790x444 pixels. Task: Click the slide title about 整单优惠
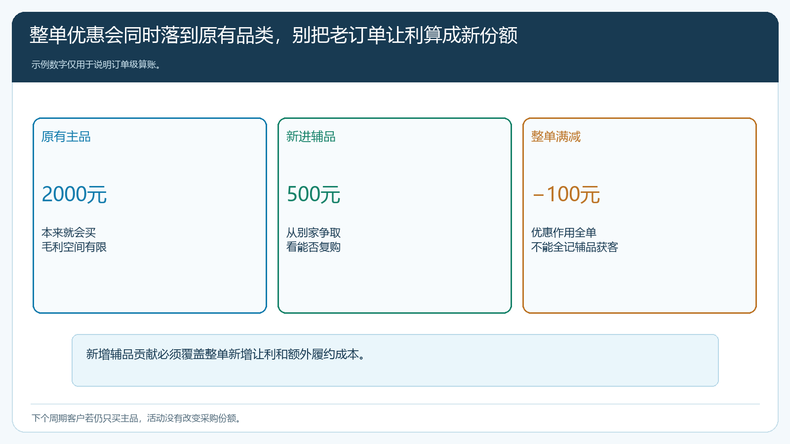pyautogui.click(x=274, y=35)
